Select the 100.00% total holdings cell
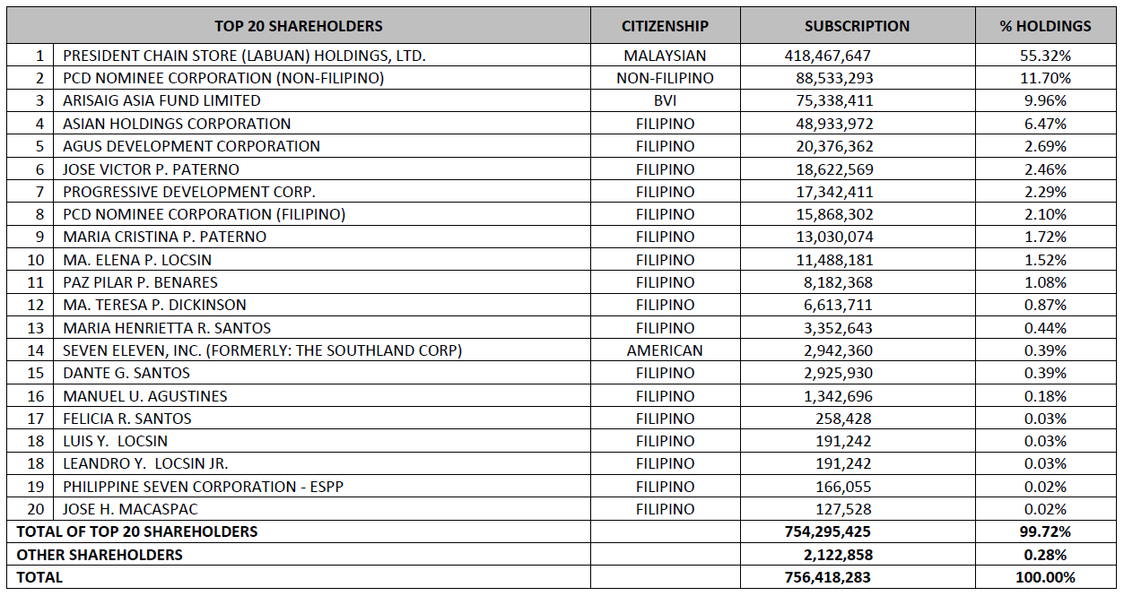The image size is (1124, 596). click(x=1045, y=577)
